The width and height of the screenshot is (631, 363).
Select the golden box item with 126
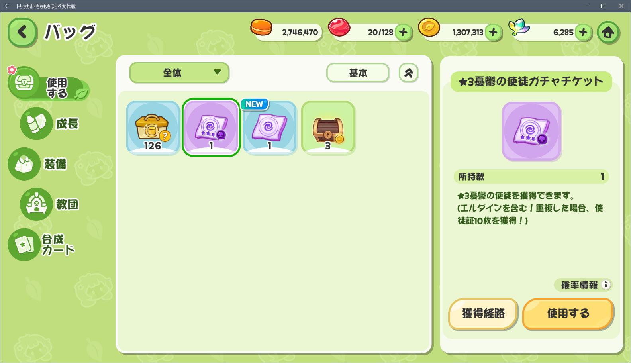pos(153,128)
